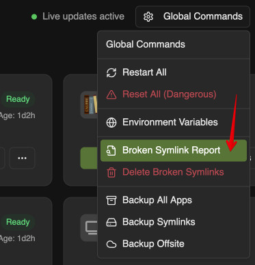Click the warning triangle icon beside Reset All
The width and height of the screenshot is (255, 265).
111,94
